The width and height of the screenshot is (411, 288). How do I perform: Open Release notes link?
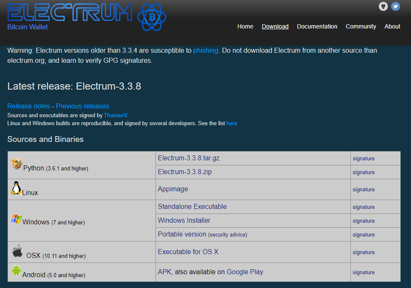28,106
